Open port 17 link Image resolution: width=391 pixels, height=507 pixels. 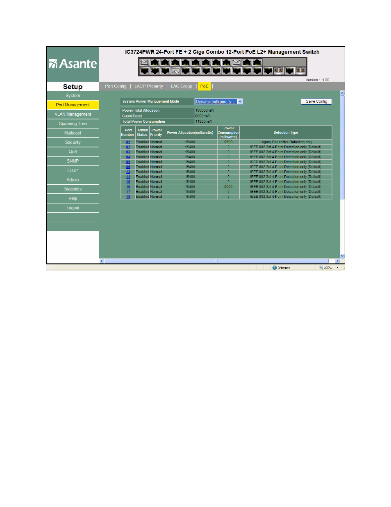tap(128, 192)
